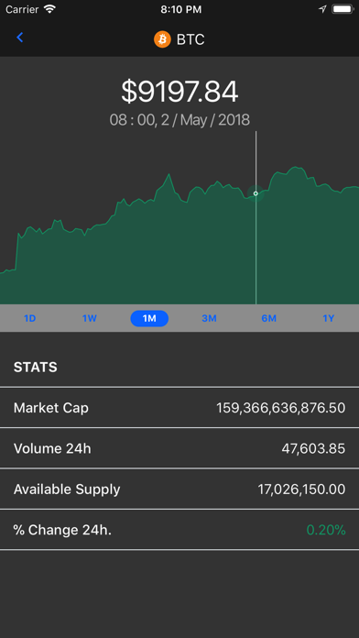Image resolution: width=359 pixels, height=638 pixels.
Task: Tap the battery indicator icon
Action: [343, 9]
